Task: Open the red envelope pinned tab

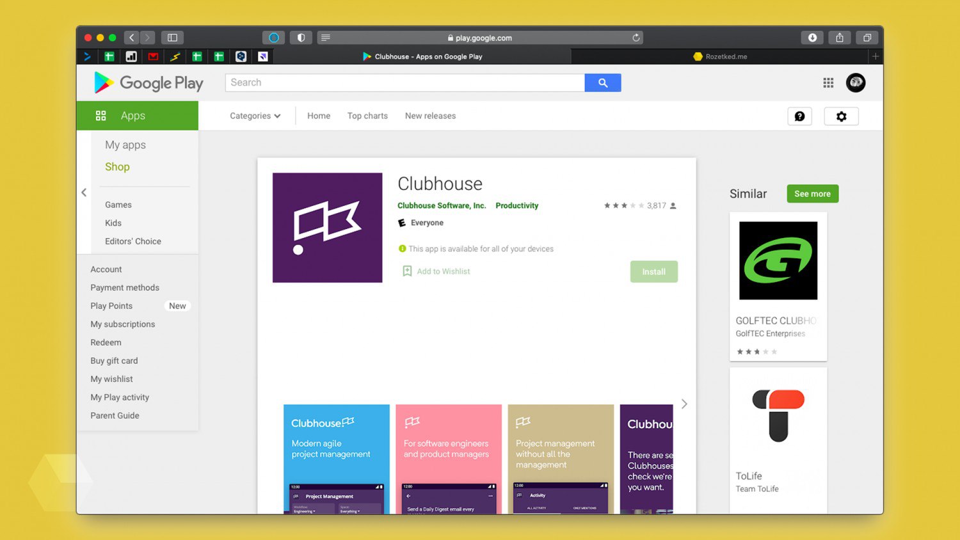Action: tap(153, 56)
